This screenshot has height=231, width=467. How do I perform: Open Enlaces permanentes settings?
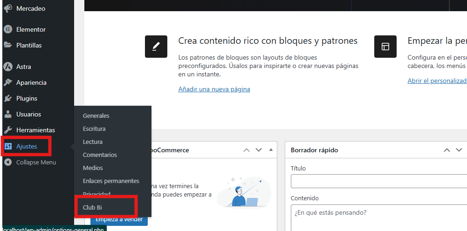pos(111,181)
